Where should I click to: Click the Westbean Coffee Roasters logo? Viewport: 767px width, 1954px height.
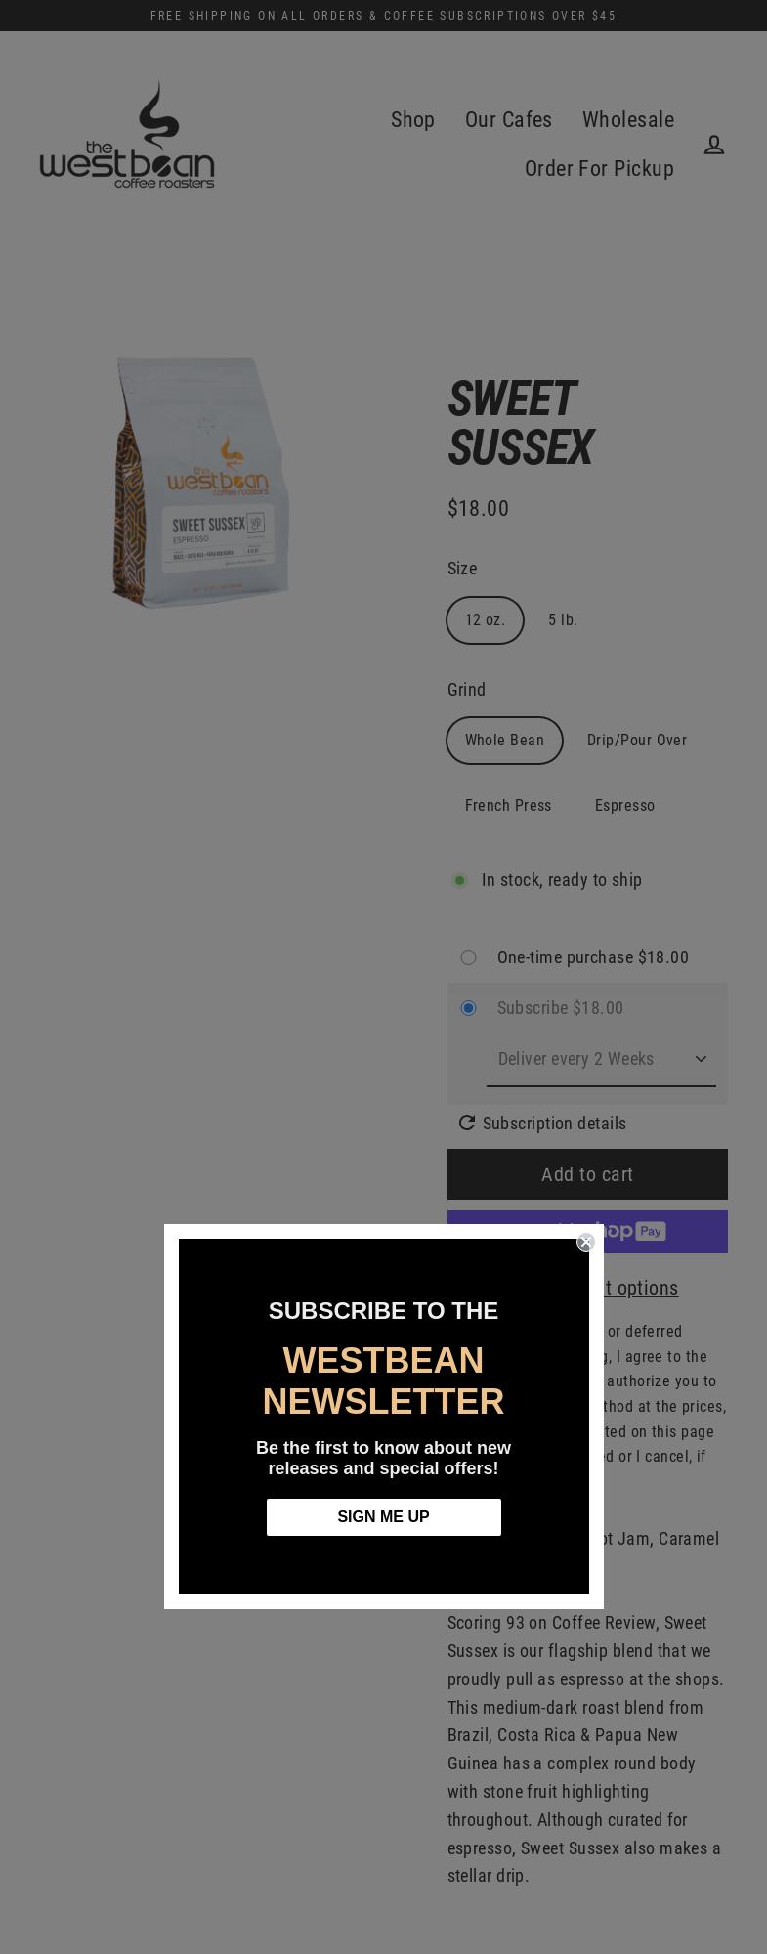[127, 135]
